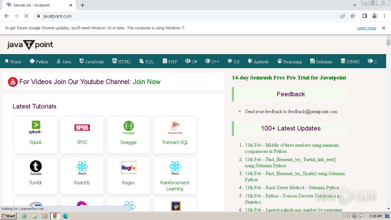Viewport: 391px width, 220px height.
Task: Open Find_Elements_by_Xpath() Selenium update link
Action: (295, 177)
